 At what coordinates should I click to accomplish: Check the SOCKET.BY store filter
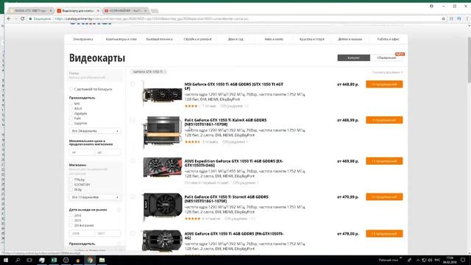point(71,185)
